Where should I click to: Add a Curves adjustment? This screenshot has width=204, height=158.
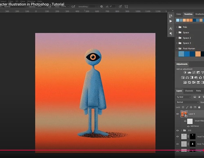(x=194, y=72)
